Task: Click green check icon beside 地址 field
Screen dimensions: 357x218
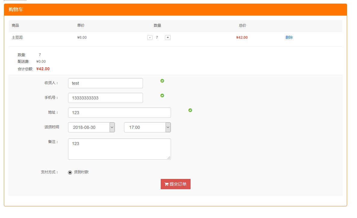Action: [190, 110]
